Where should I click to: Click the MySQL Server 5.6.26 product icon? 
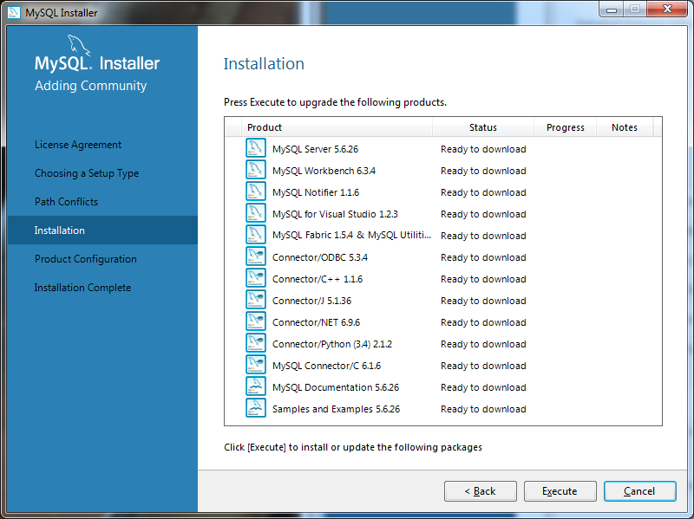click(x=256, y=148)
